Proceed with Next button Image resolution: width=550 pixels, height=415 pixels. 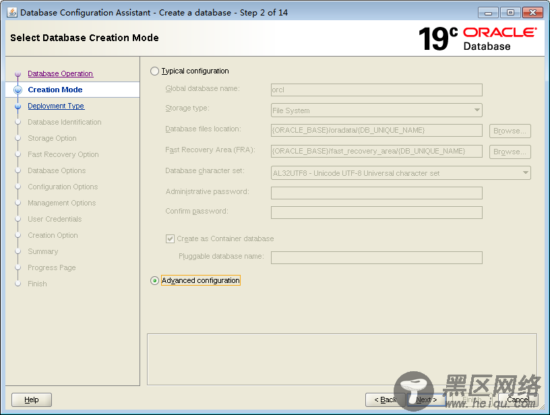[x=427, y=400]
